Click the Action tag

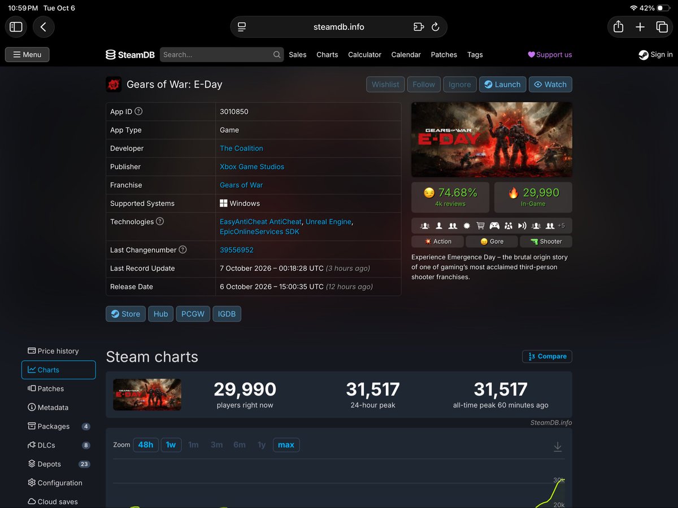[438, 242]
